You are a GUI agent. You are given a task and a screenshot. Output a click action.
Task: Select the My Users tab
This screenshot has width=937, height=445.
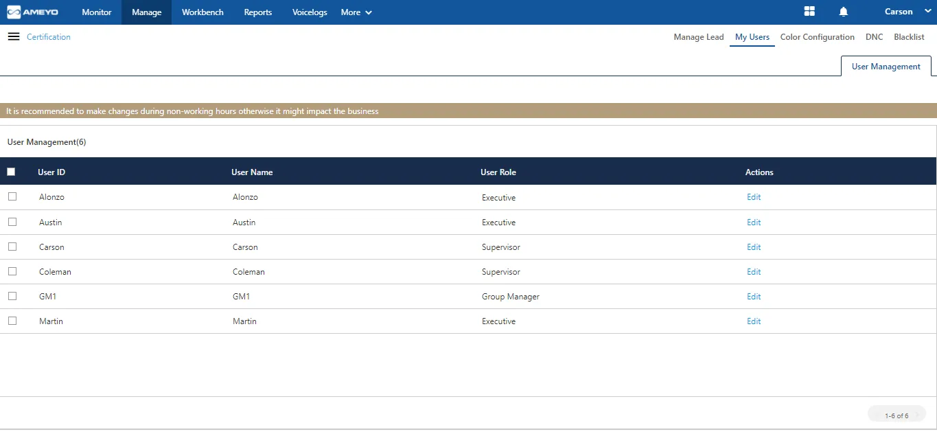[x=752, y=37]
